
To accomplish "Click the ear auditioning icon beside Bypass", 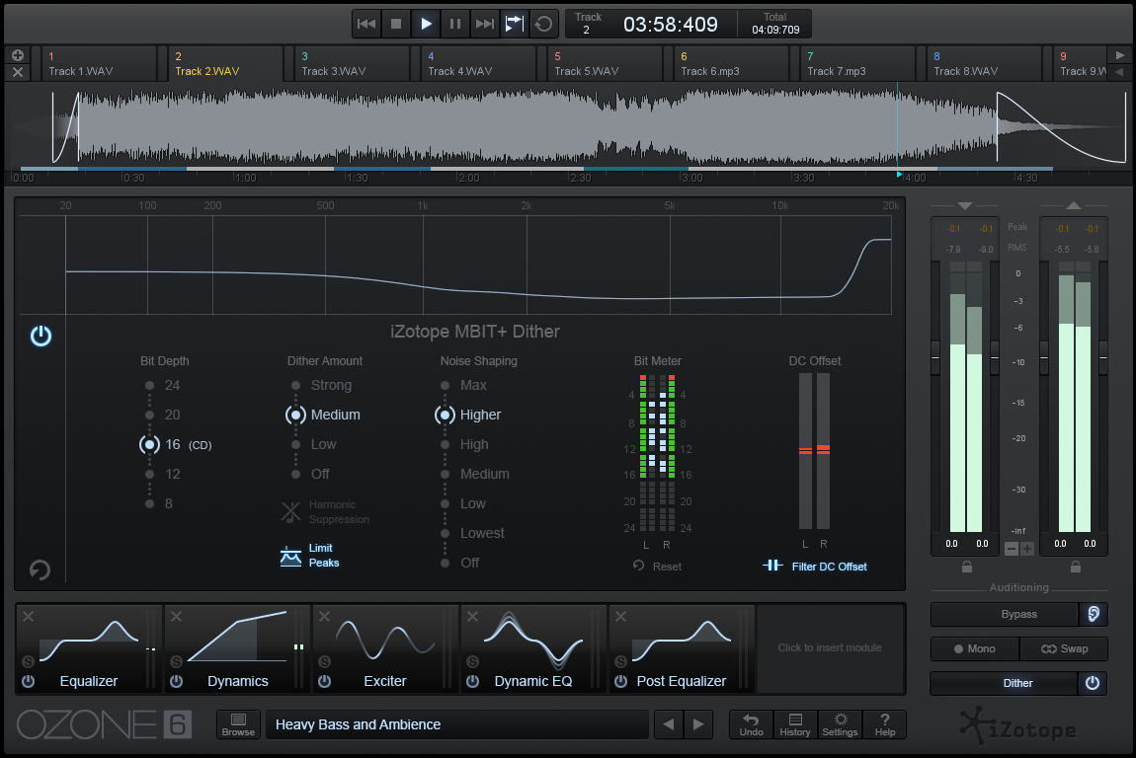I will point(1093,614).
